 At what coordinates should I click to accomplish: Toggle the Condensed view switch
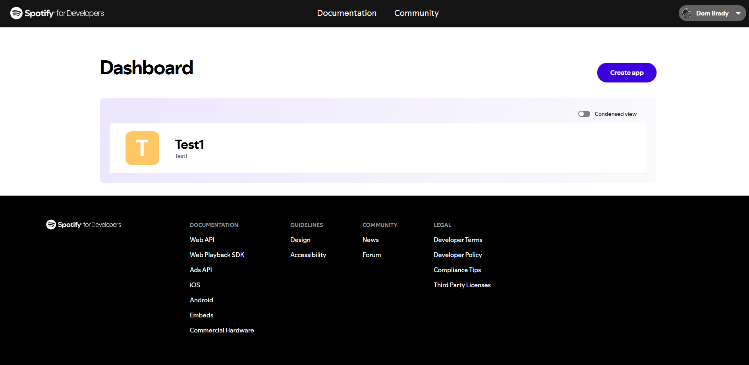coord(584,114)
